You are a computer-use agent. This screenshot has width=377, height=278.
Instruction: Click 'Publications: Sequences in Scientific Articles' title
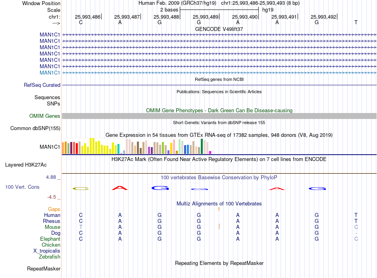click(x=219, y=92)
